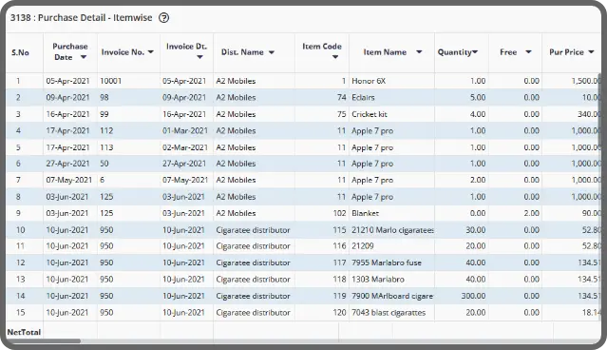Expand the Invoice Dt. column dropdown arrow
The height and width of the screenshot is (350, 607).
[x=199, y=57]
